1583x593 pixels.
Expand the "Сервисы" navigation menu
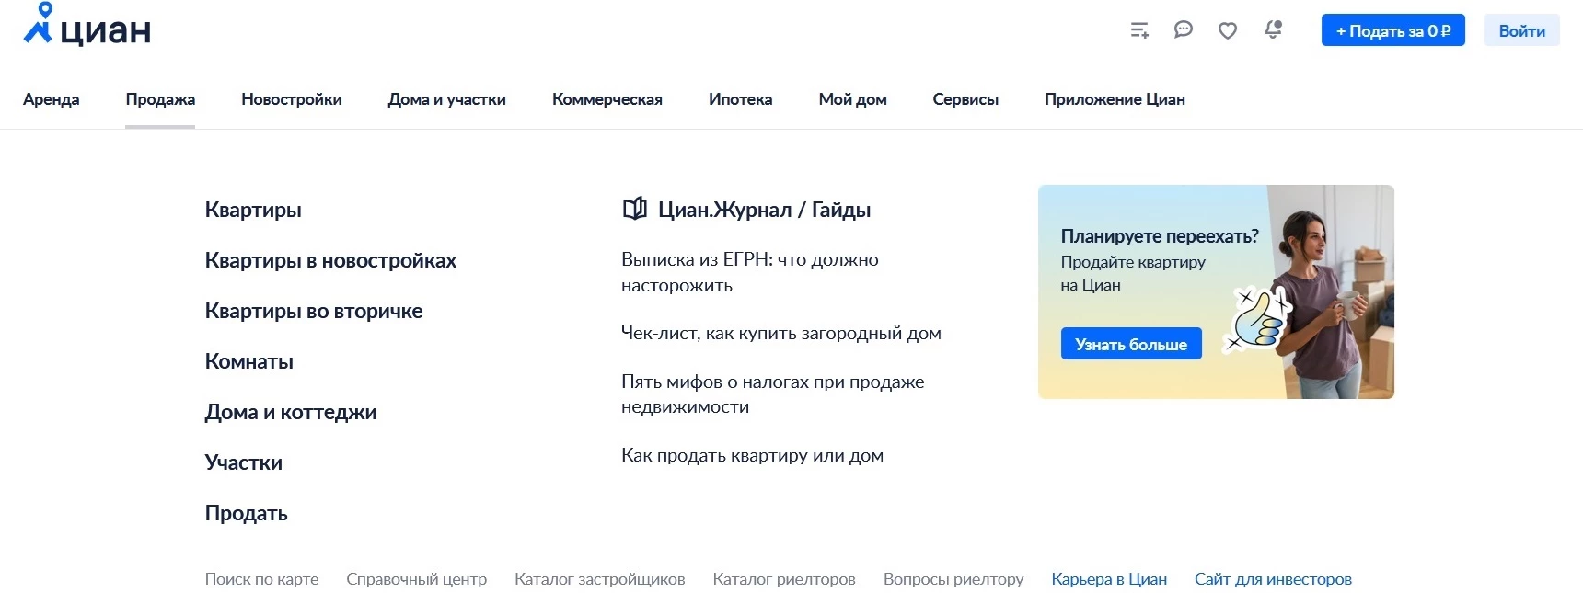click(x=965, y=99)
